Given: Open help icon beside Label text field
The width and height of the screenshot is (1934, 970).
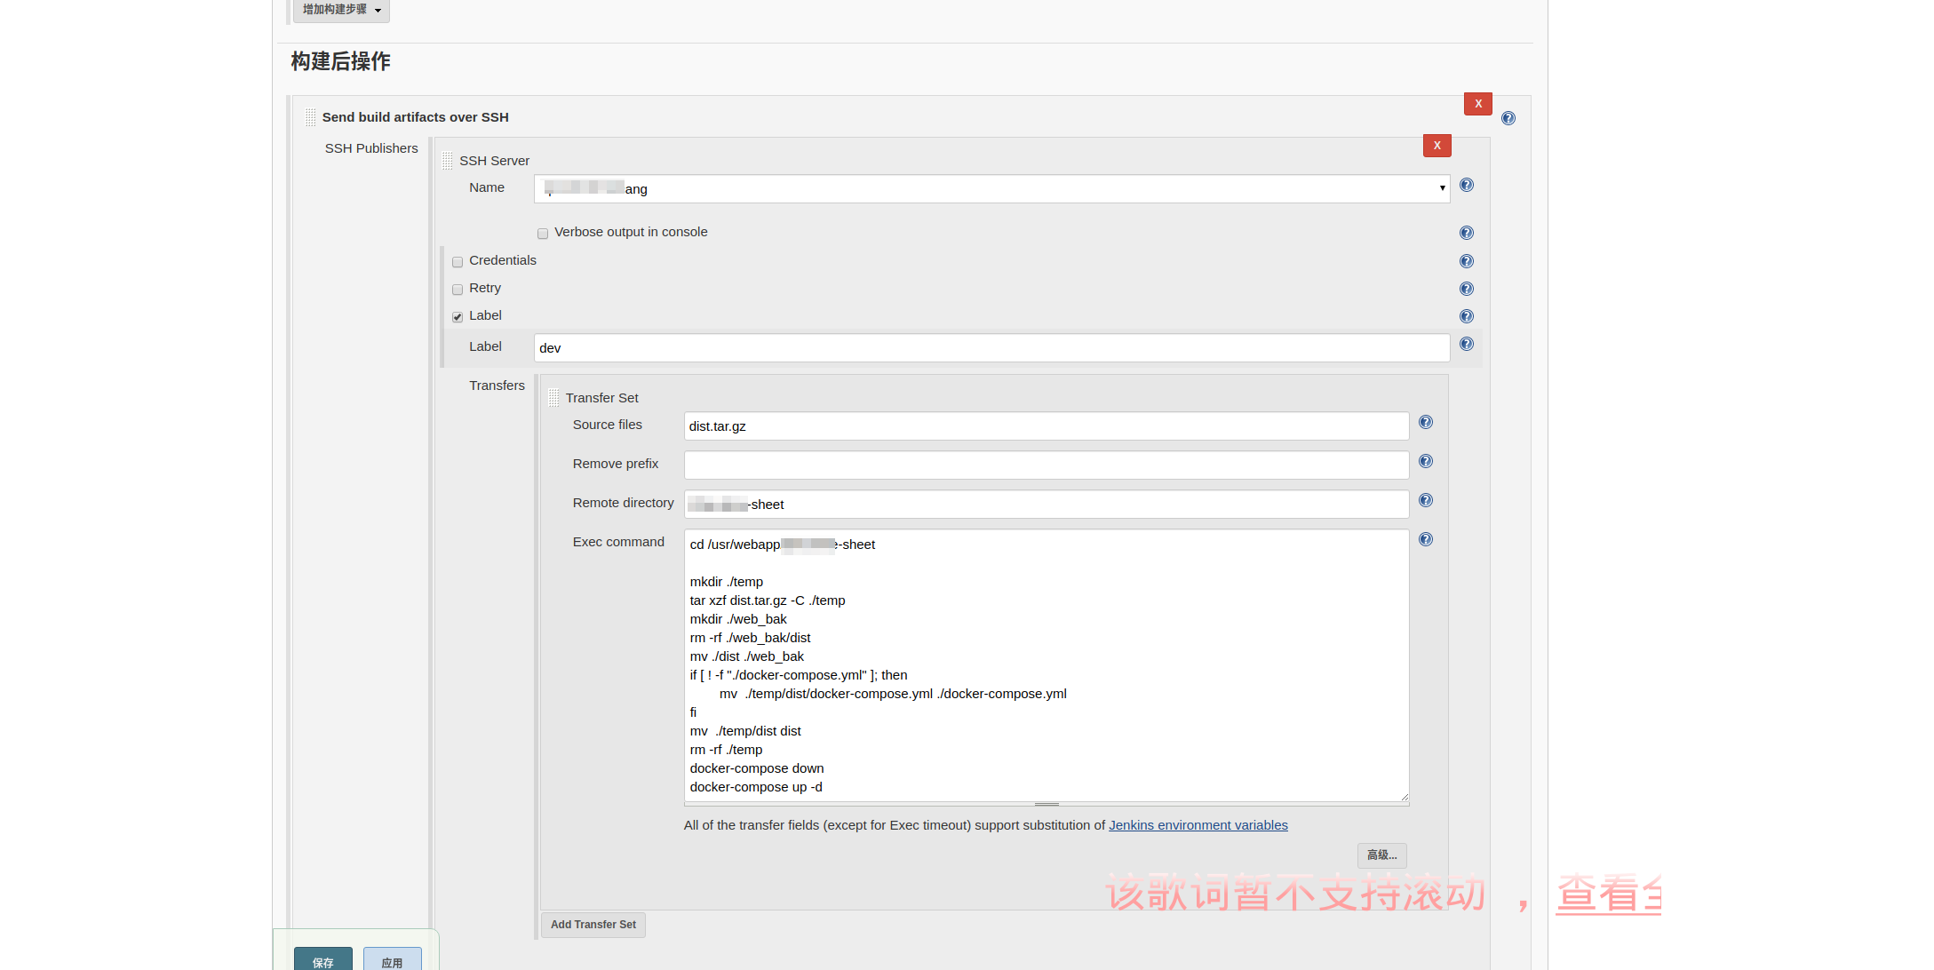Looking at the screenshot, I should click(x=1467, y=344).
